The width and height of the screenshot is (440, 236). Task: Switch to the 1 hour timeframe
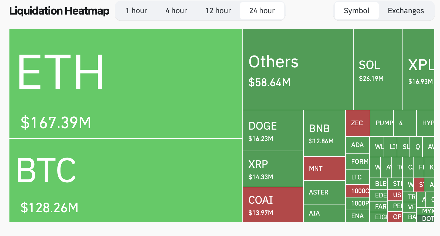coord(136,11)
